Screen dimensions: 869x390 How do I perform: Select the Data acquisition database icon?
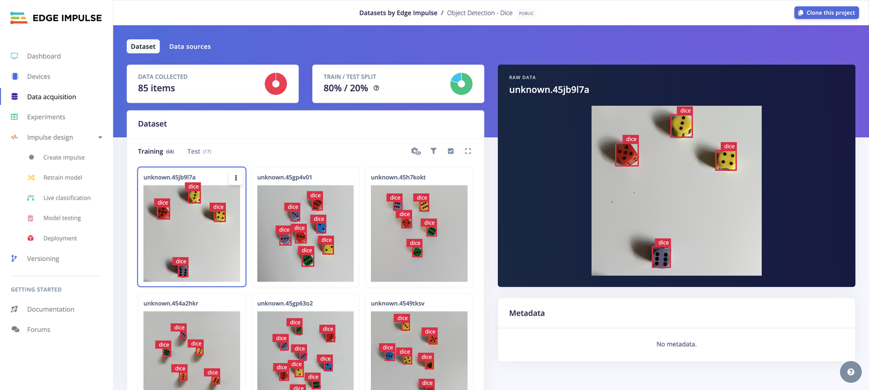tap(15, 97)
